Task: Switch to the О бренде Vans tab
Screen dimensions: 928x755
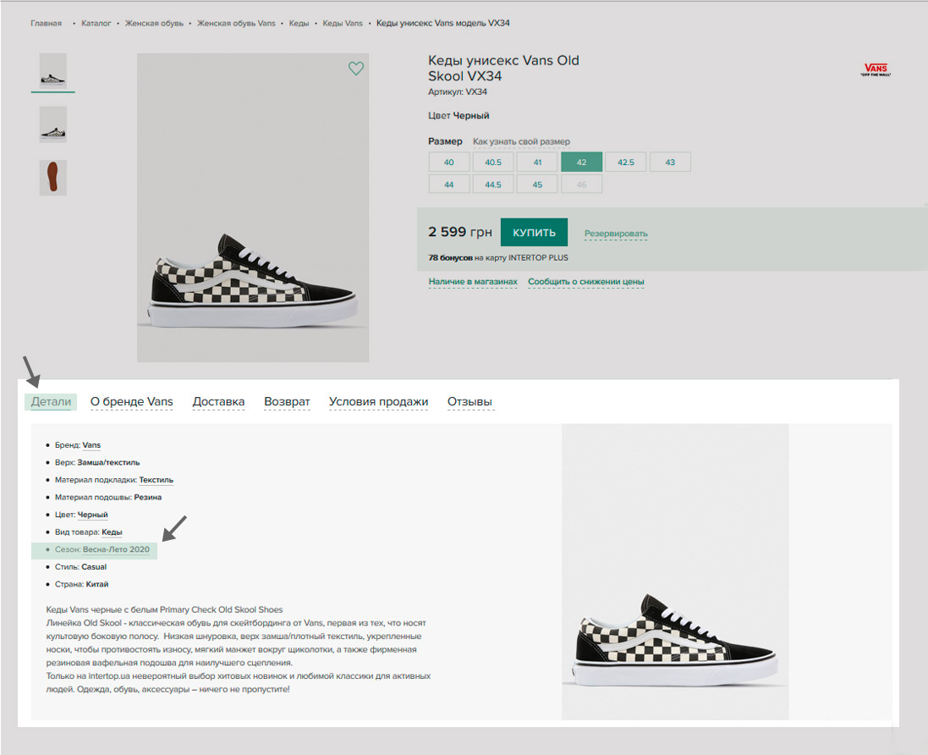Action: click(132, 402)
